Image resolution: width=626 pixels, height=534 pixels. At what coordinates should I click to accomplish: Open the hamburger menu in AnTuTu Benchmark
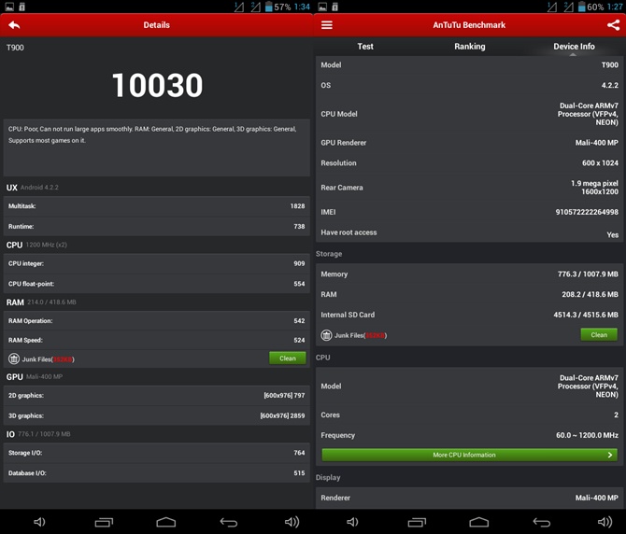327,25
